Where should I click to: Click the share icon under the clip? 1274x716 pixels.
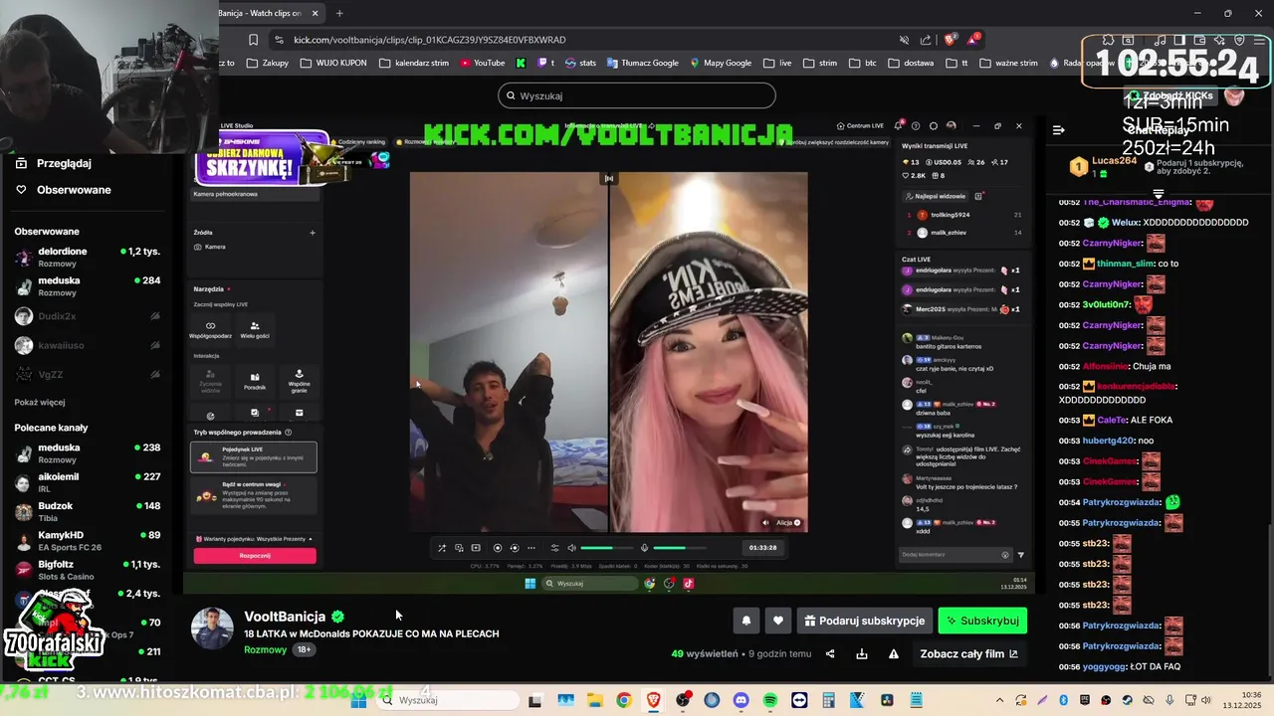830,654
